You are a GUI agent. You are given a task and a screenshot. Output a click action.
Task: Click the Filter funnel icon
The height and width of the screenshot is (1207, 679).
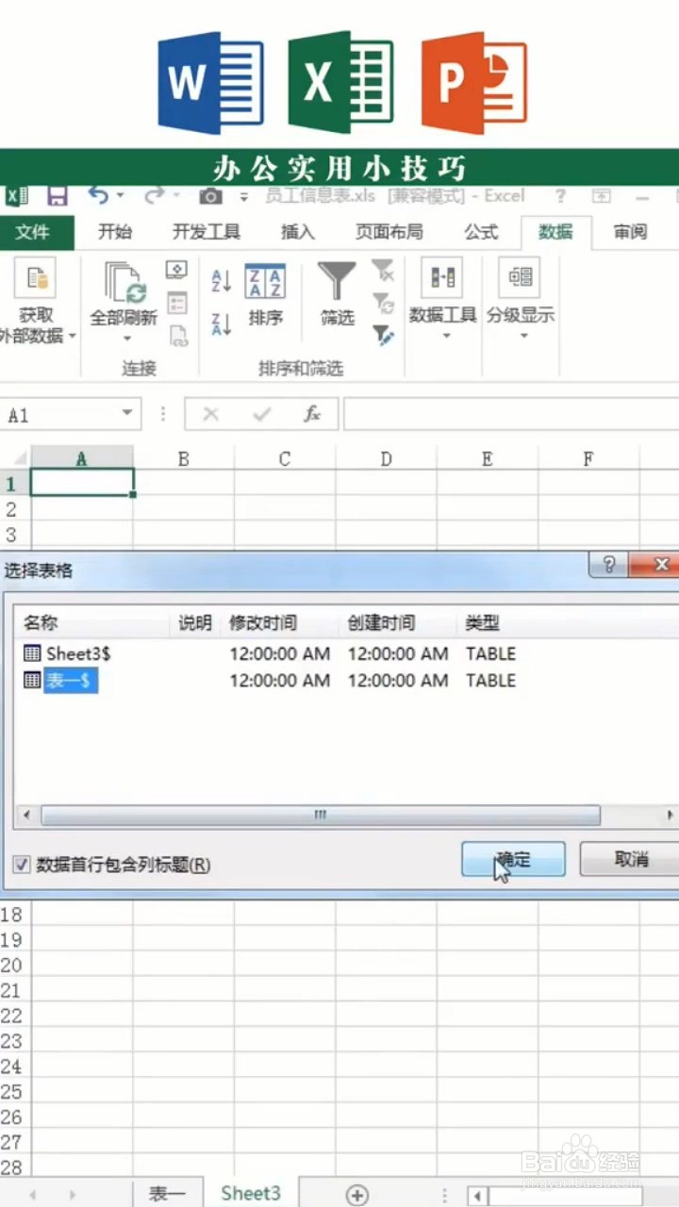[337, 282]
